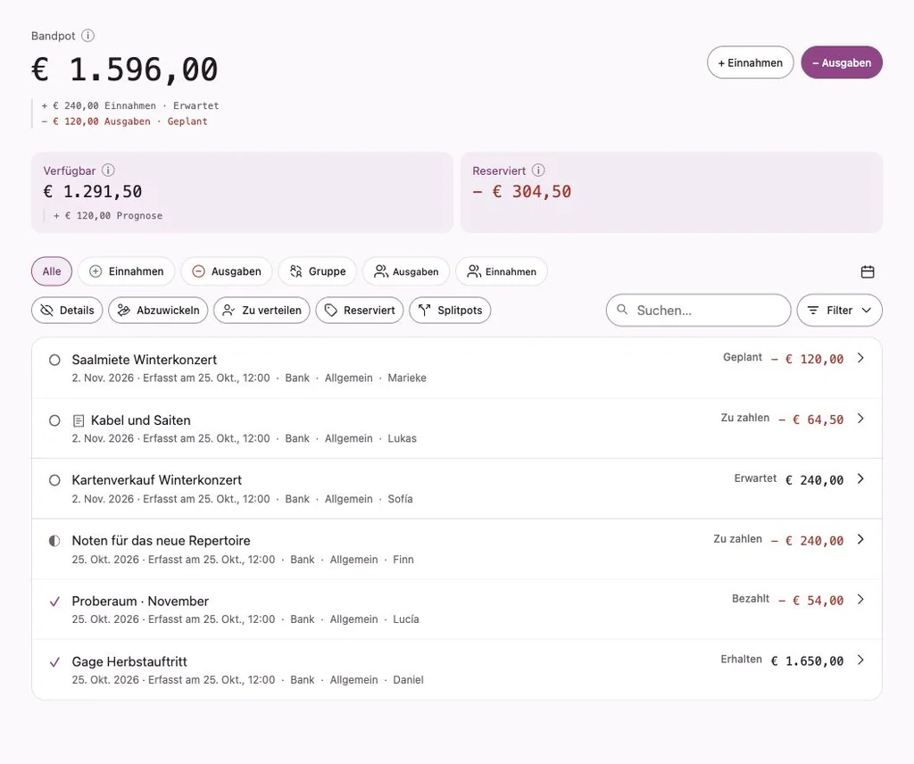Select the people Einnahmen tab

click(502, 271)
